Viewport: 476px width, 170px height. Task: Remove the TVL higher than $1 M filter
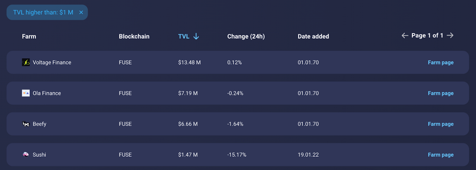(81, 13)
